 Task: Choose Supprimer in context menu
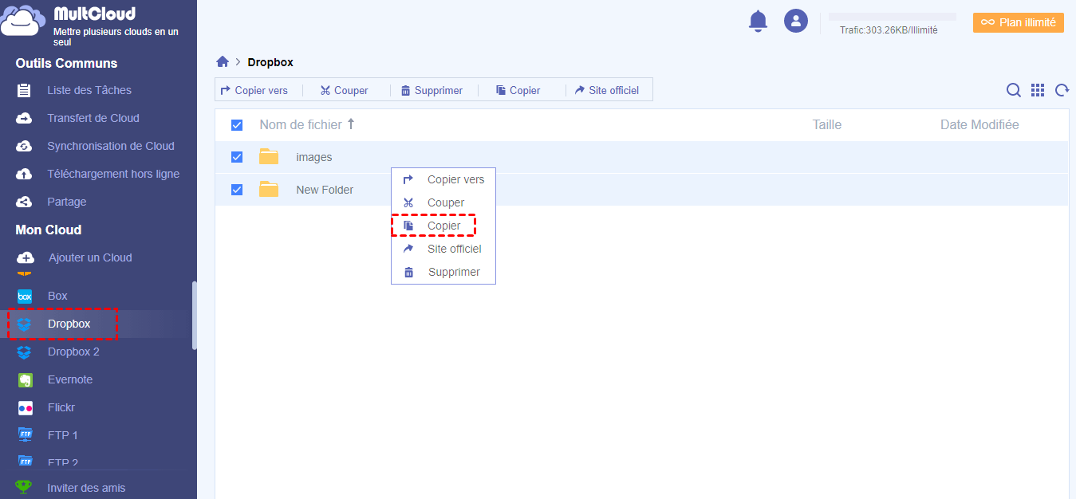coord(443,272)
